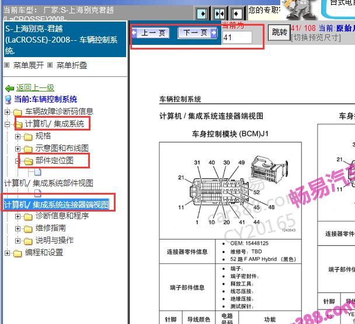Click 菜单折叠 to collapse the menu
This screenshot has height=324, width=355.
[x=72, y=65]
